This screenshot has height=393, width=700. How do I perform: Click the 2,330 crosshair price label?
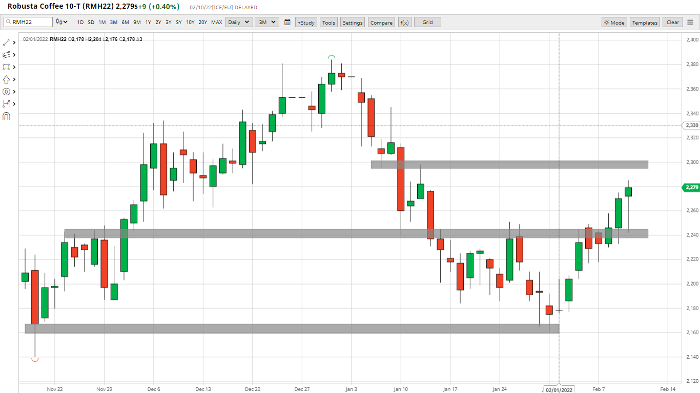(x=691, y=125)
